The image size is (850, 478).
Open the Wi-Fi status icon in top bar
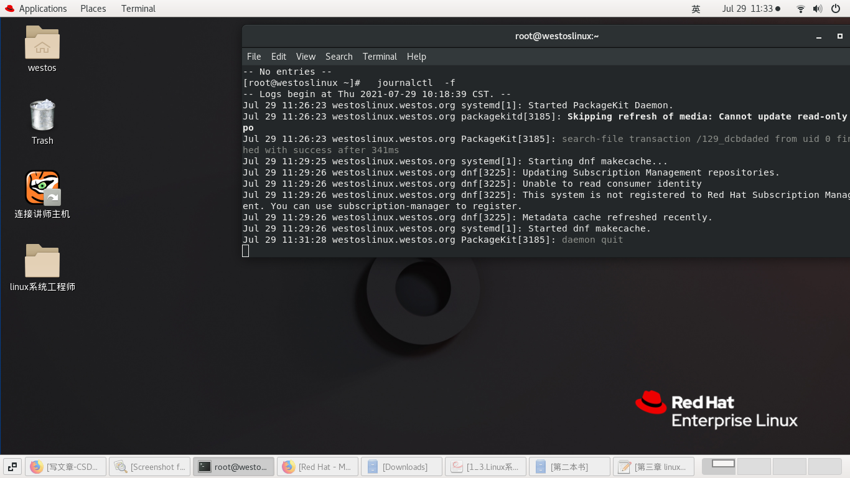click(x=800, y=9)
